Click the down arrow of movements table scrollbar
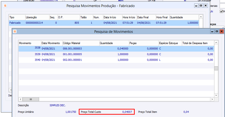This screenshot has width=225, height=117. (216, 95)
